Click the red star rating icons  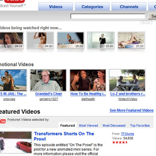coord(120,142)
